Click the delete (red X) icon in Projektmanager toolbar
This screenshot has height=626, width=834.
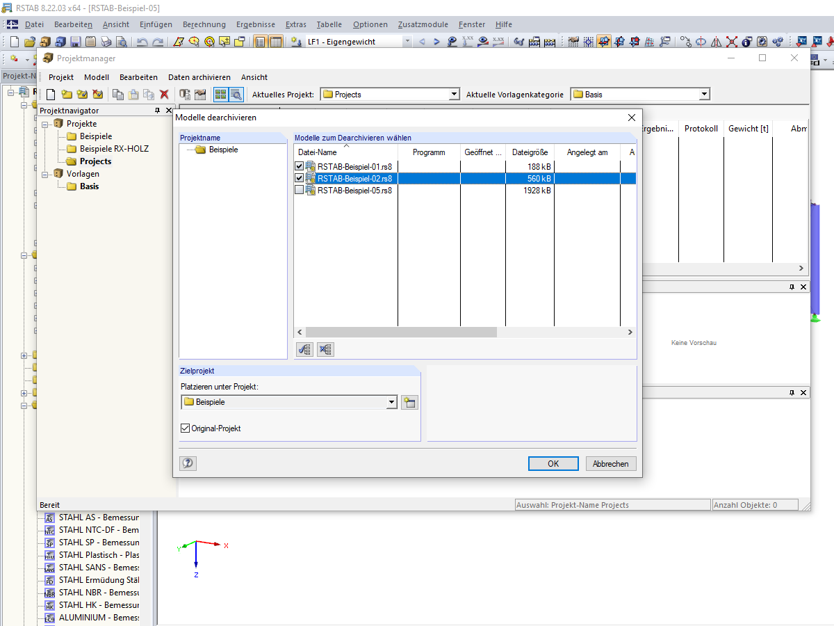[164, 94]
